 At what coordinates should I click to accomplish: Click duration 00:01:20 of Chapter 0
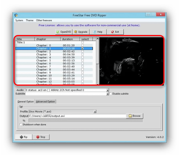(69, 45)
